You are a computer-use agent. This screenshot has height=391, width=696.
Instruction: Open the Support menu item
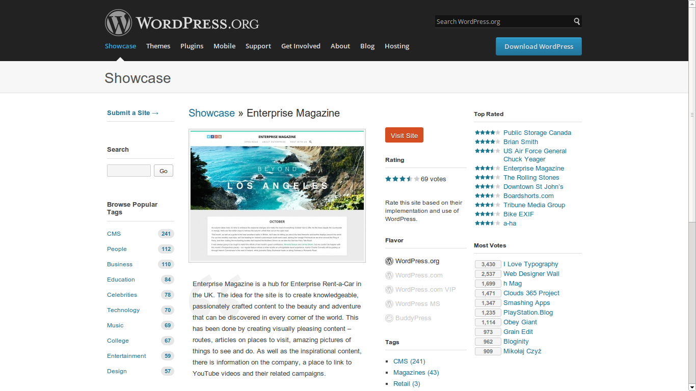coord(258,46)
